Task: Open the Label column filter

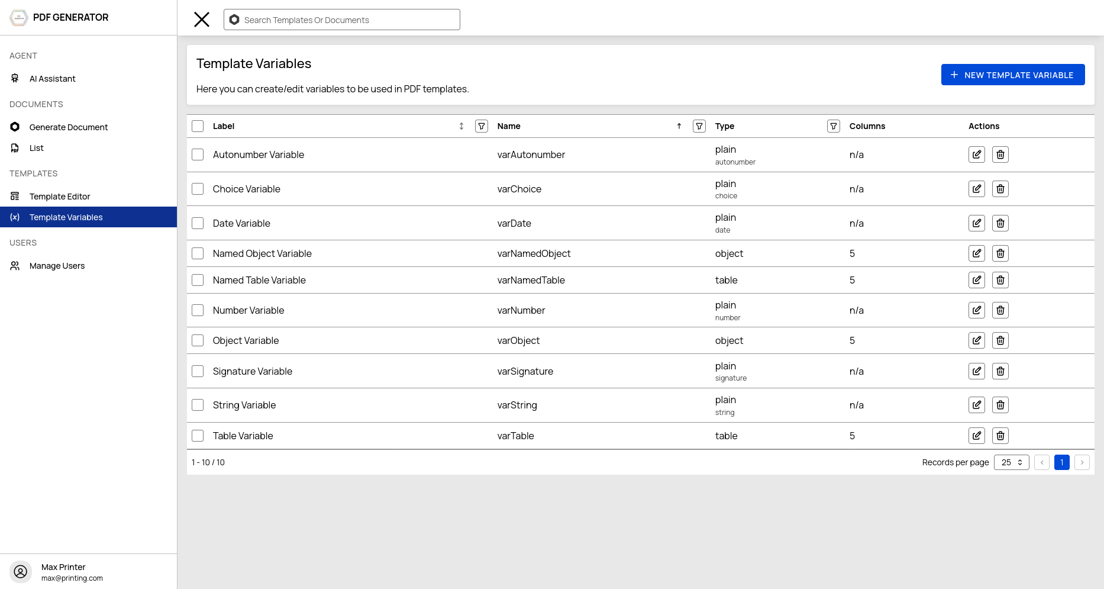Action: pos(482,126)
